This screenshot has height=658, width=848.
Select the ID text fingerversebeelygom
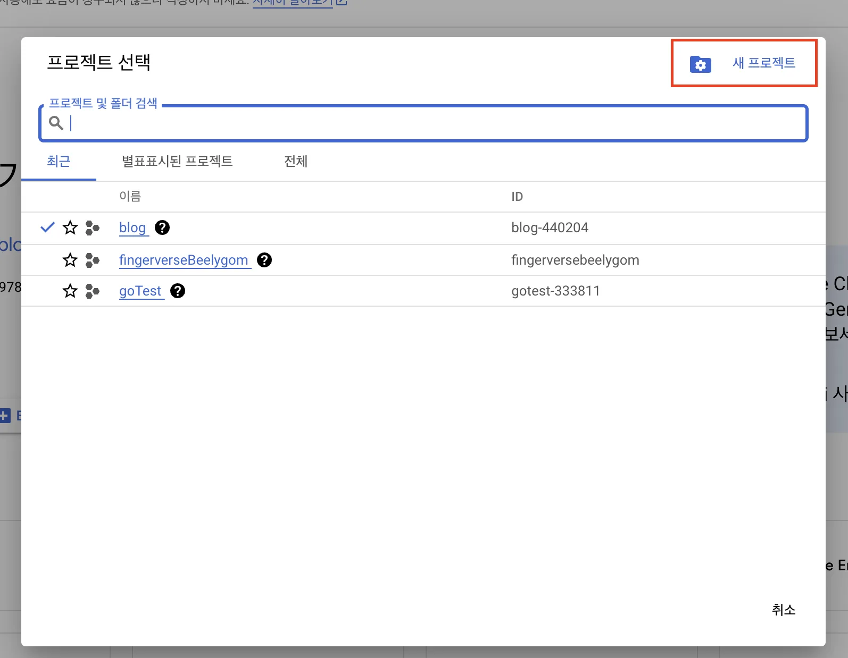click(575, 260)
